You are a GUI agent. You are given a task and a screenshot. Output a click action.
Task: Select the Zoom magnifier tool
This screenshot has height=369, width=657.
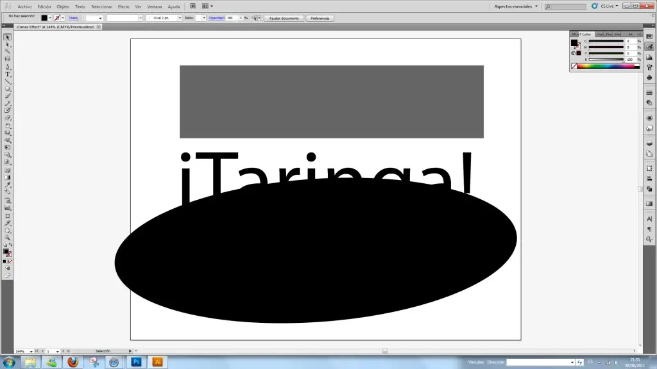point(8,238)
